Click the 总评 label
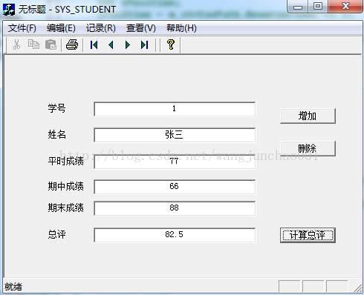 coord(56,234)
